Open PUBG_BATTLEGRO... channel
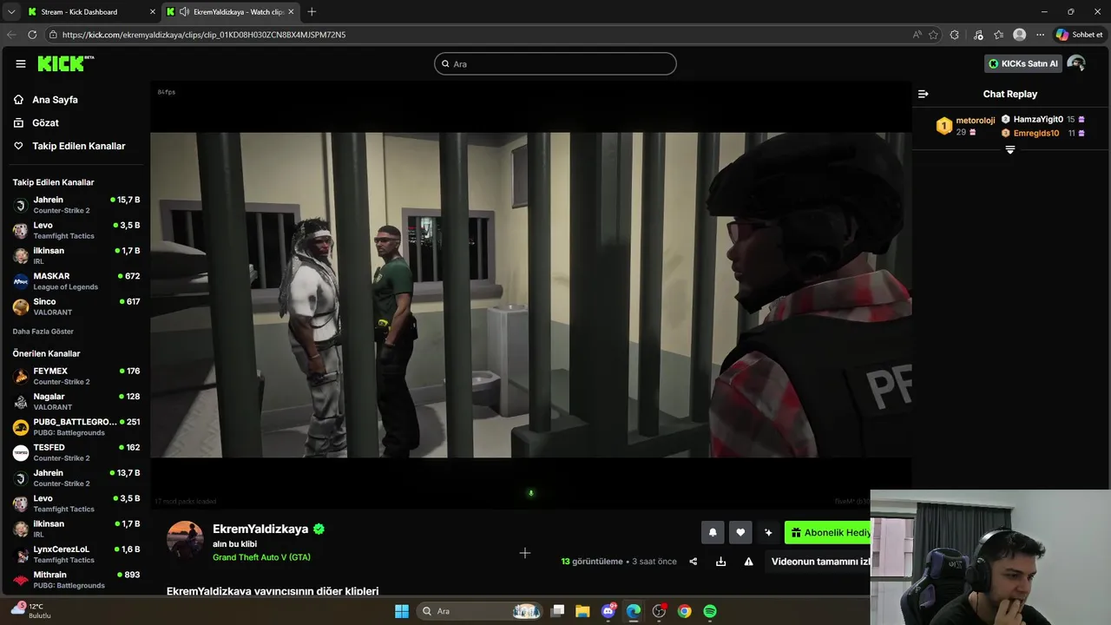The image size is (1111, 625). pyautogui.click(x=76, y=427)
